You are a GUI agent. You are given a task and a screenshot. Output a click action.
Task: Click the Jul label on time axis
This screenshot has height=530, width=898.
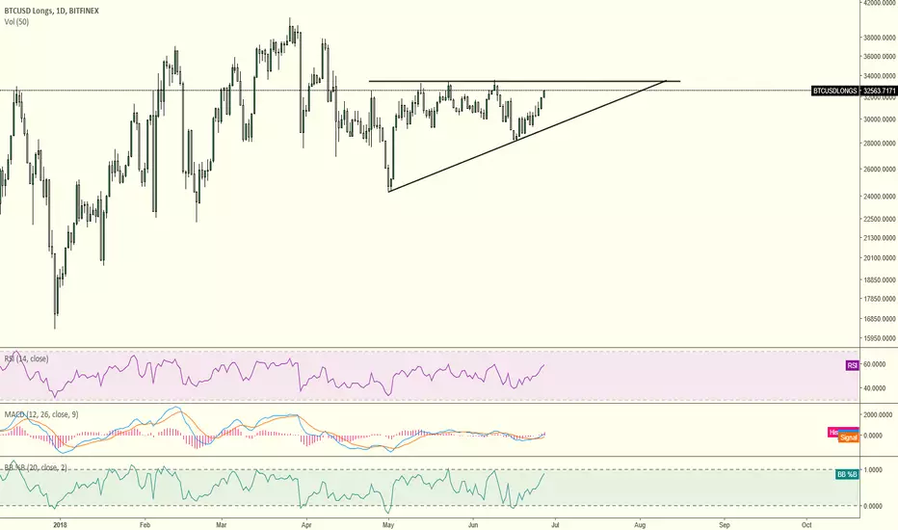(x=555, y=525)
